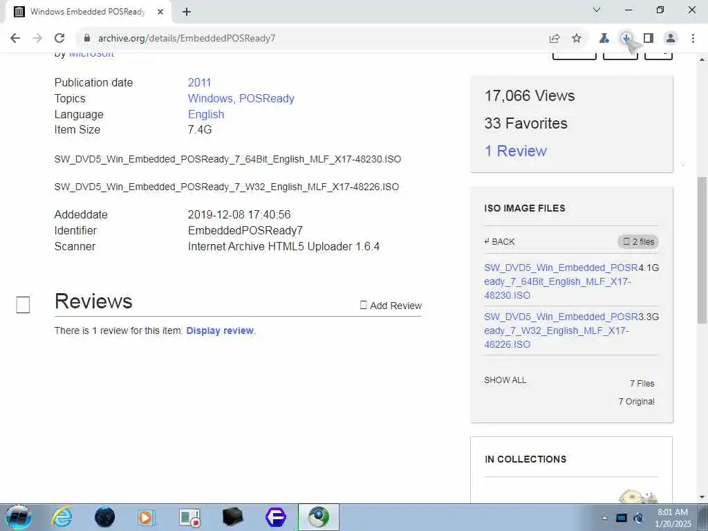The image size is (708, 531).
Task: Open the Downloads toolbar icon
Action: coord(626,39)
